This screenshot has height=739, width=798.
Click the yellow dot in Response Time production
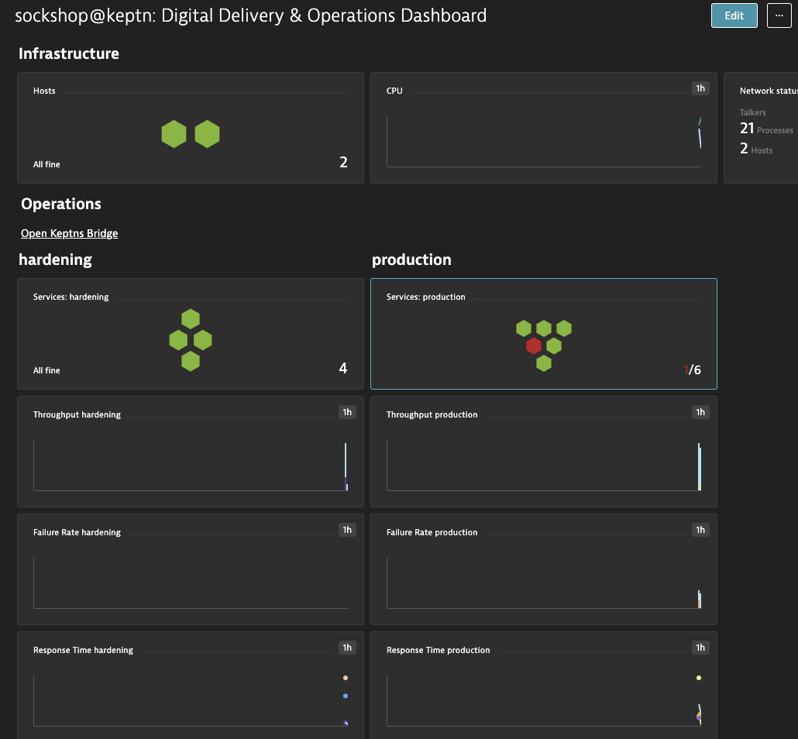699,678
